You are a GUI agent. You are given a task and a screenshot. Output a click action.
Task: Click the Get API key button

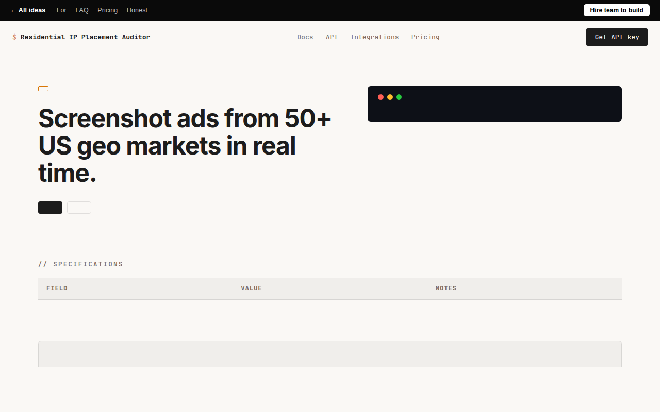tap(617, 37)
